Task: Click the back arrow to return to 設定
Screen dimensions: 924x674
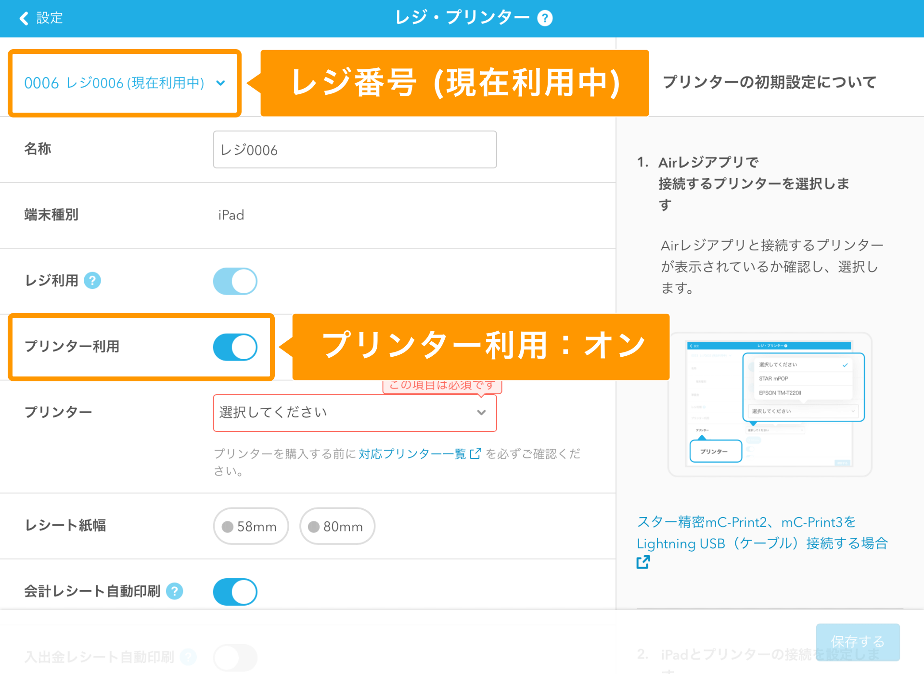Action: click(x=23, y=18)
